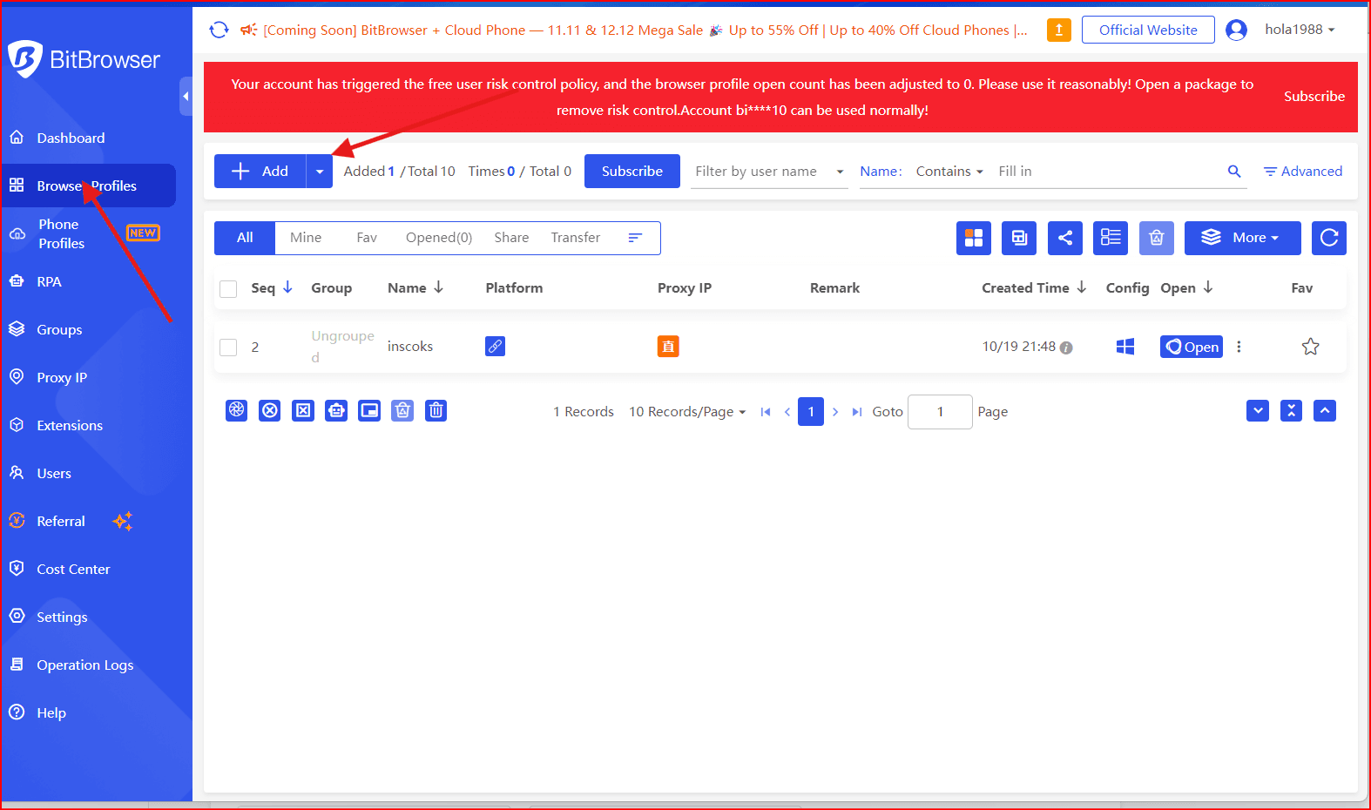Expand the More dropdown menu
Viewport: 1371px width, 810px height.
coord(1242,238)
